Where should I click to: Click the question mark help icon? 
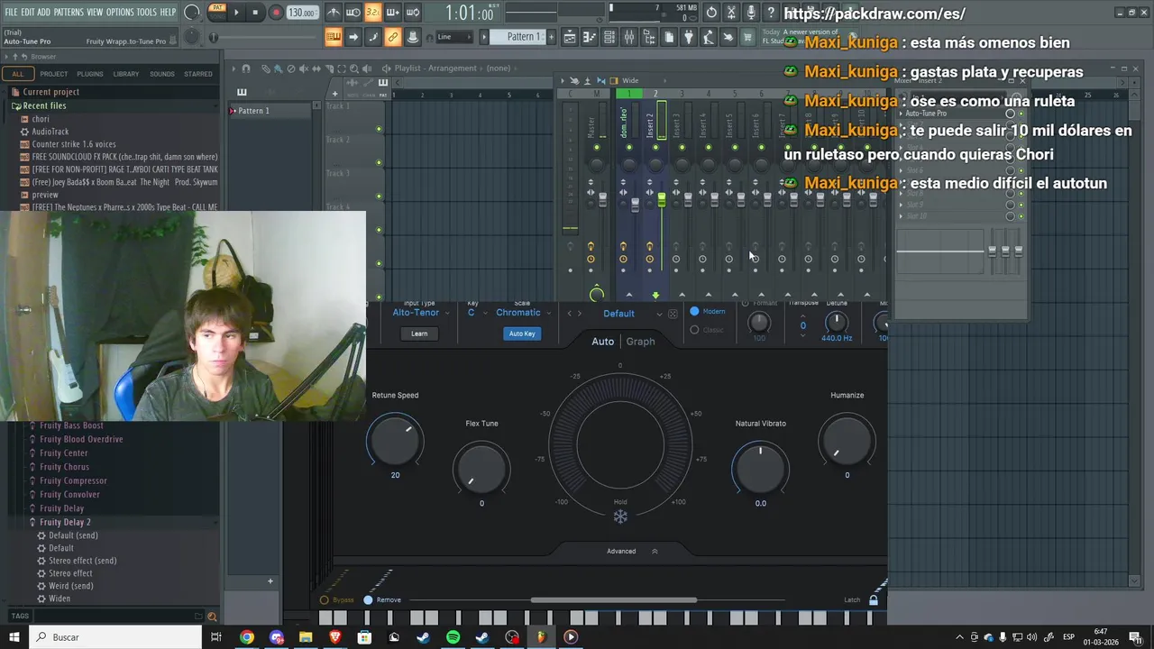[x=771, y=13]
